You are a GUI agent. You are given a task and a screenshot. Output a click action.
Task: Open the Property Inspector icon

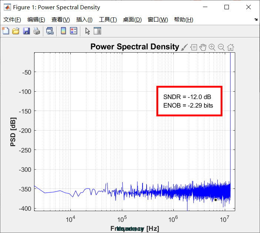click(97, 31)
